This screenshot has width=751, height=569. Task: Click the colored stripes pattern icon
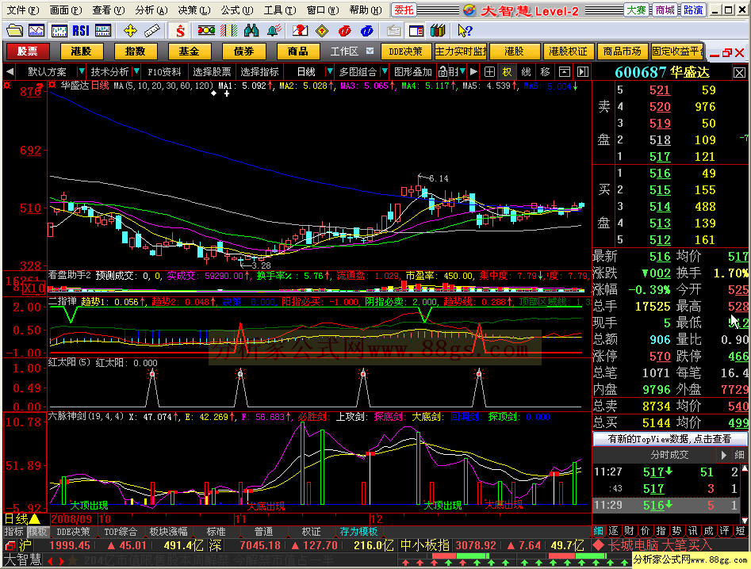click(x=229, y=31)
